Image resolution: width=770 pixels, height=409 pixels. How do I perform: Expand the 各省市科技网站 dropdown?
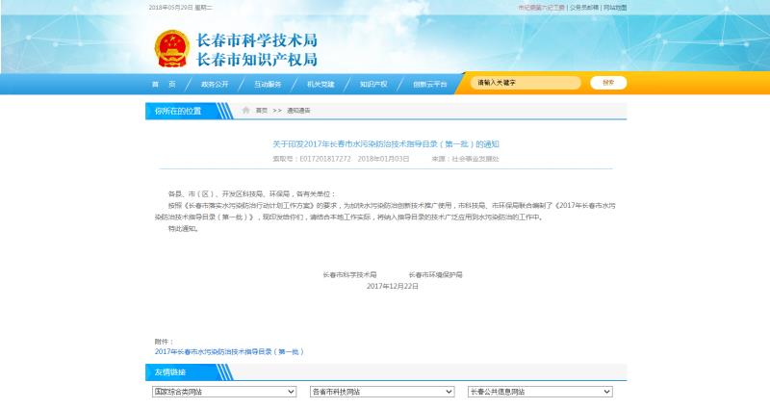tap(381, 393)
